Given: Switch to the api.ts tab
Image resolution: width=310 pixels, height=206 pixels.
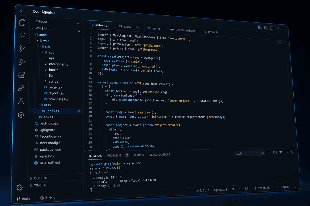Looking at the screenshot, I should point(154,28).
